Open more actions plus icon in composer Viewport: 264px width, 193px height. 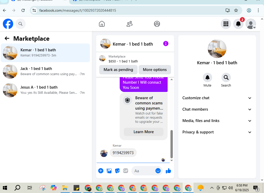[x=101, y=171]
